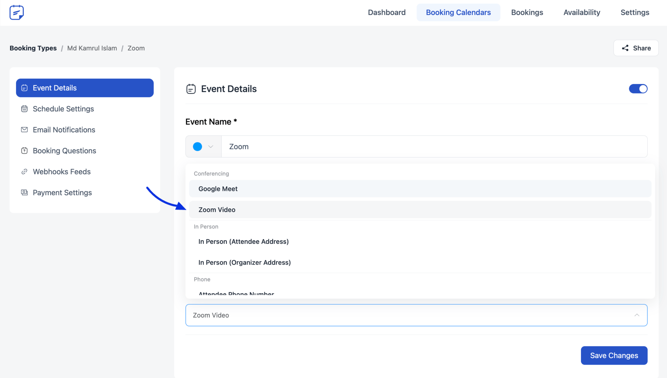667x378 pixels.
Task: Click the Webhooks Feeds link icon
Action: pyautogui.click(x=24, y=171)
